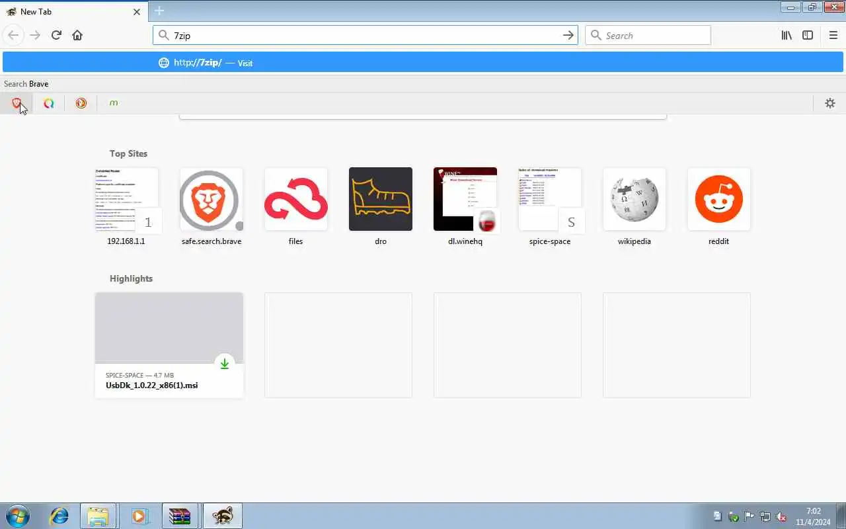Open a new tab with plus button
Image resolution: width=846 pixels, height=529 pixels.
(159, 11)
